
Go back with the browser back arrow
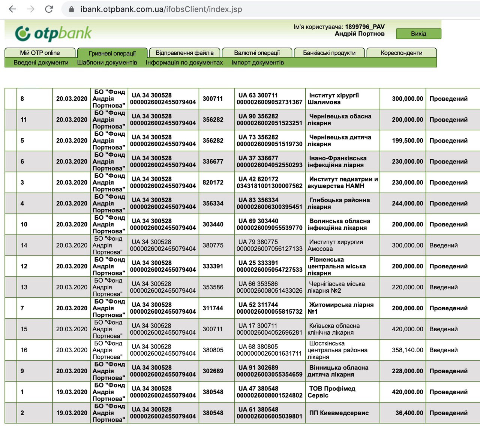click(x=12, y=9)
